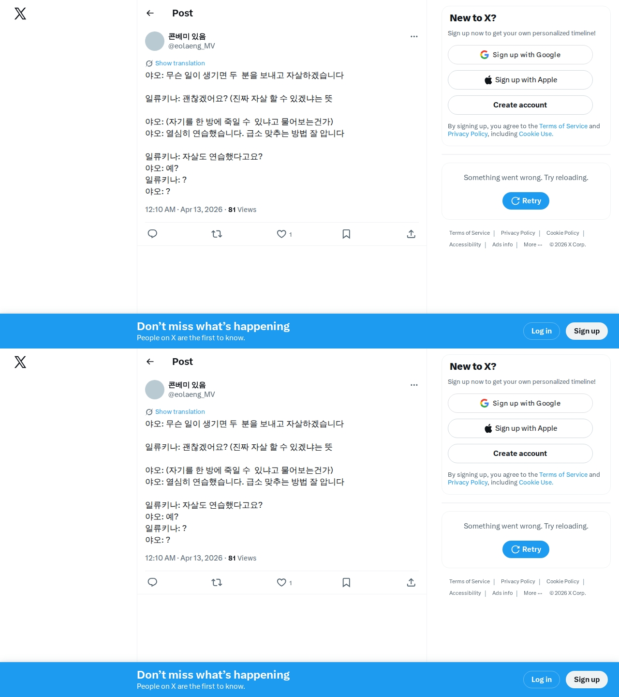Bookmark the lower post
Screen dimensions: 619x697
[x=346, y=582]
